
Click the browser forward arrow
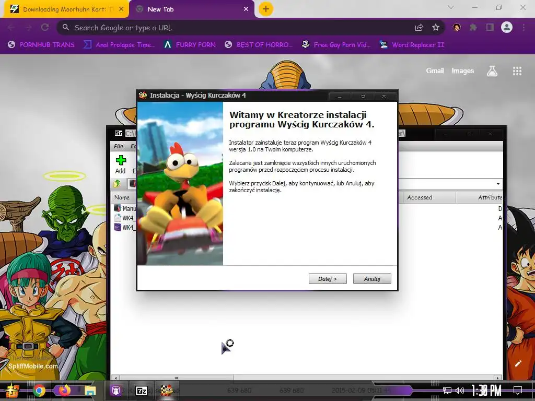(x=28, y=27)
